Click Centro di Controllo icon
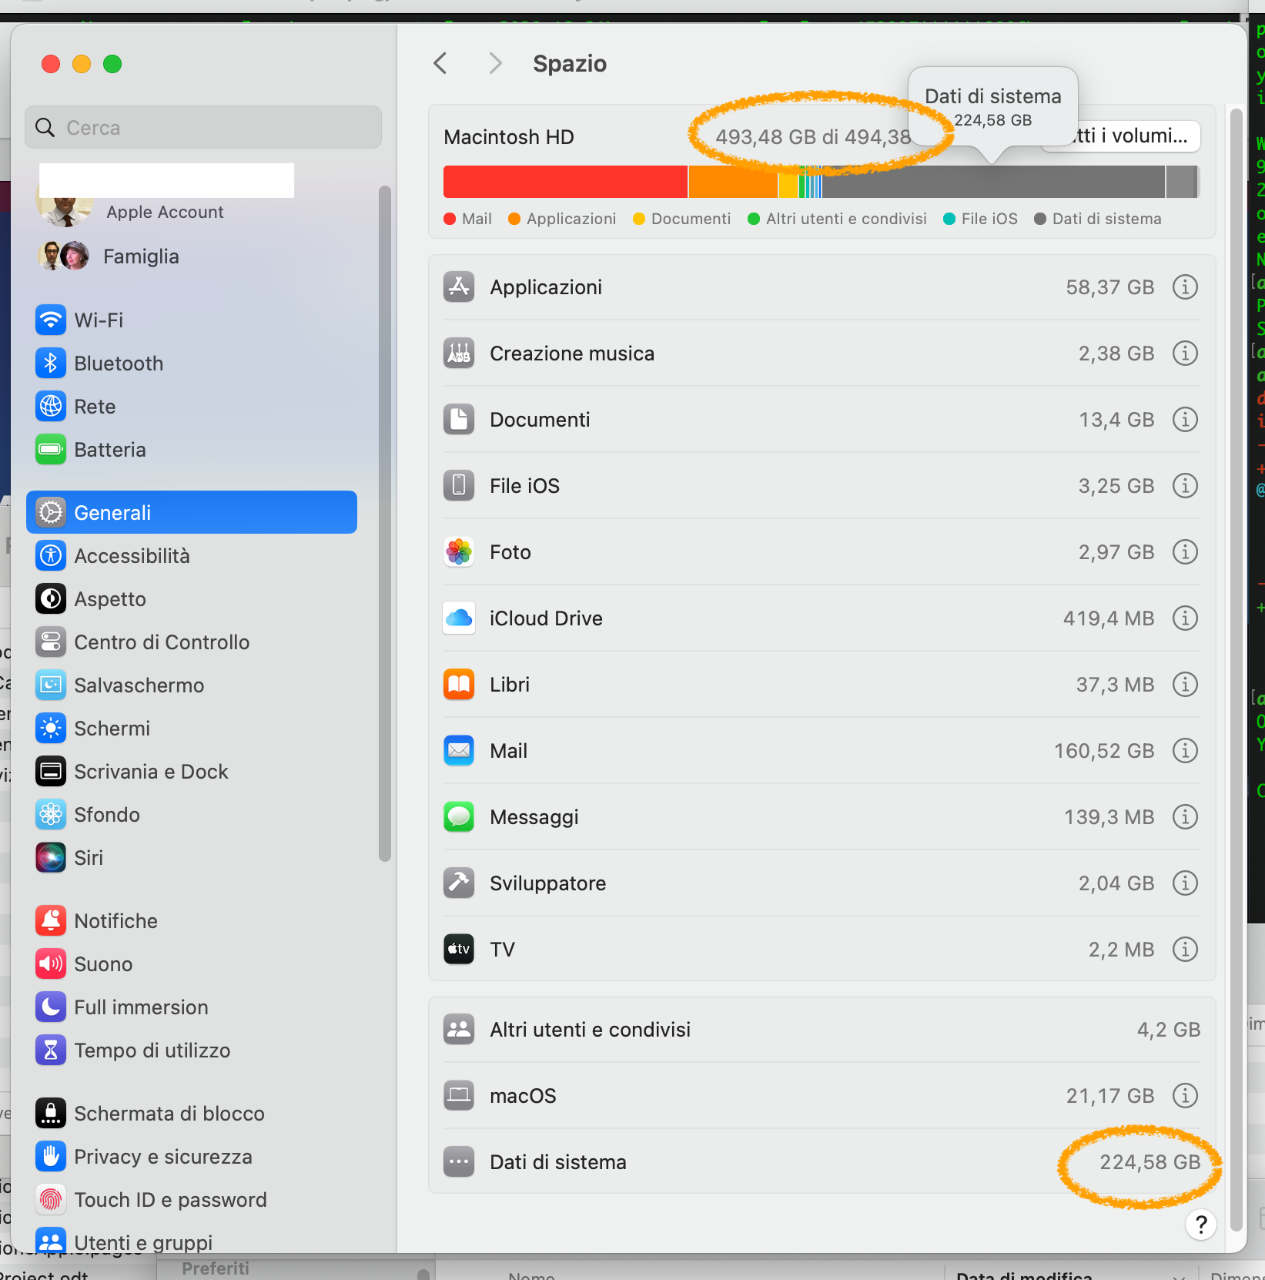 click(51, 642)
